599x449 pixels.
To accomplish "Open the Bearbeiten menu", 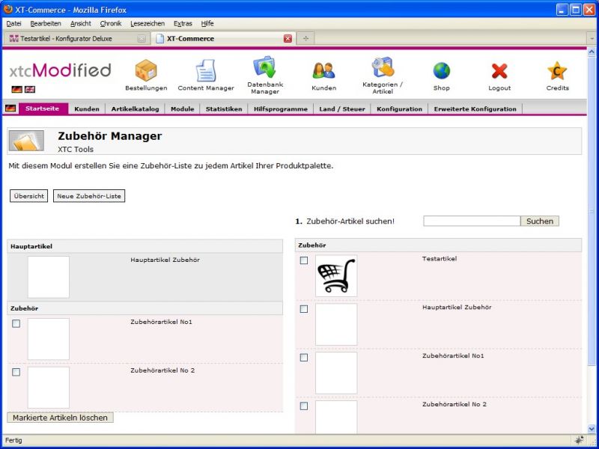I will click(46, 23).
